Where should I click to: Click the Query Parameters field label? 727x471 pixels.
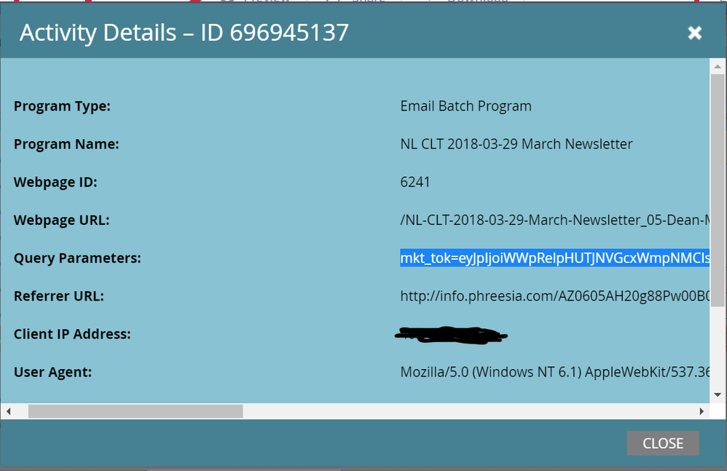(x=77, y=258)
